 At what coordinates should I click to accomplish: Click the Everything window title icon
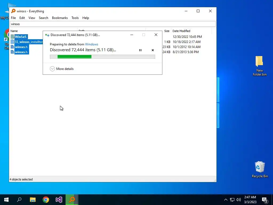tap(13, 11)
